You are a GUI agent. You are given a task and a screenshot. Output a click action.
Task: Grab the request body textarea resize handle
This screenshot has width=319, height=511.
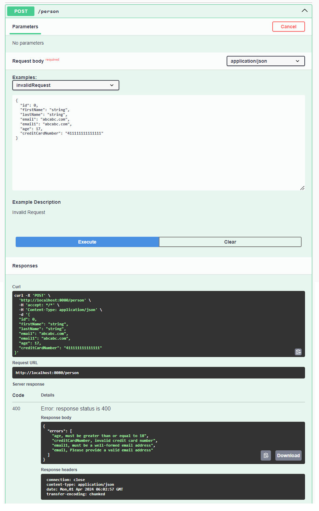(302, 188)
